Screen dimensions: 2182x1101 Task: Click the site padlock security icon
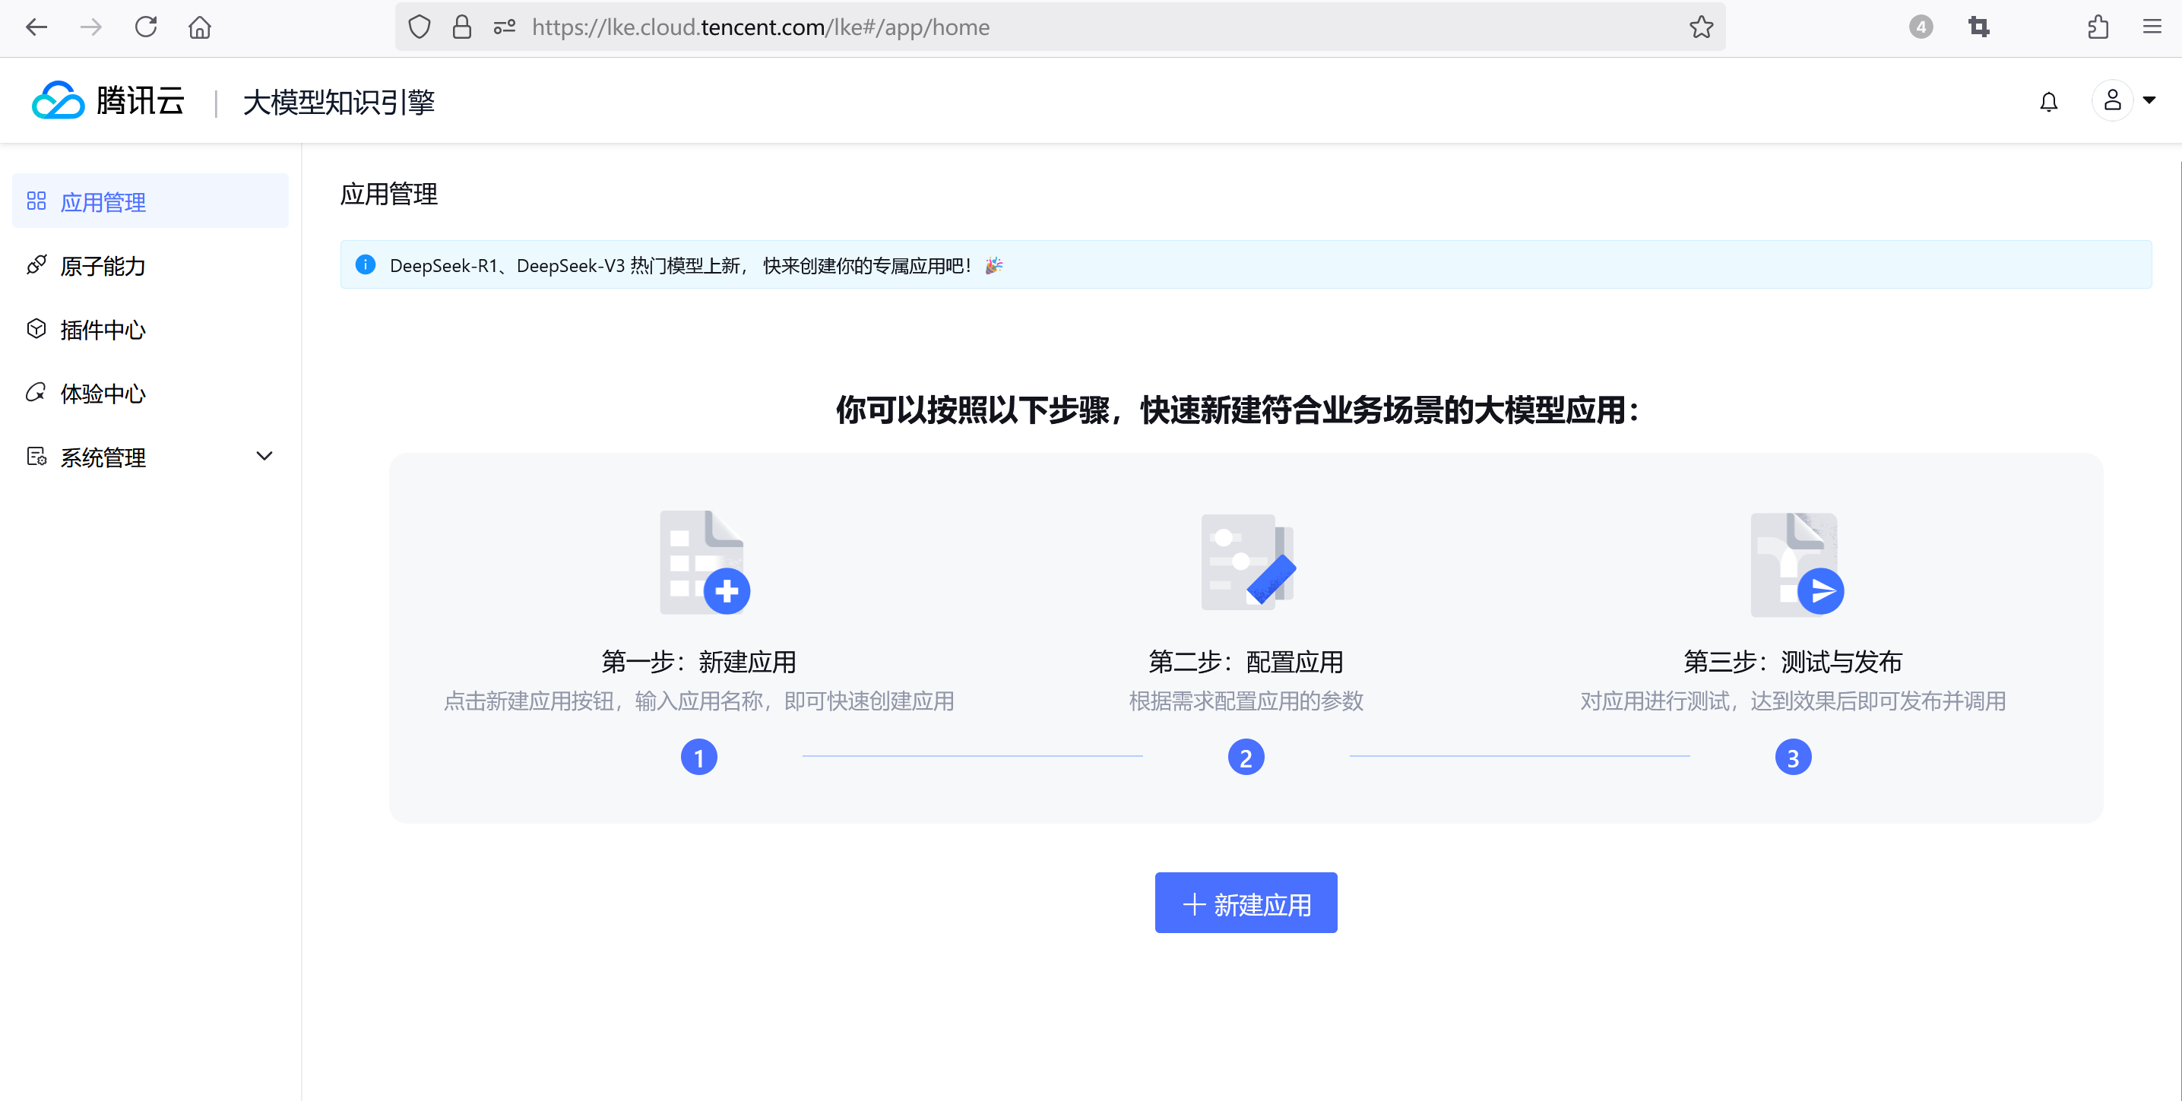point(461,27)
